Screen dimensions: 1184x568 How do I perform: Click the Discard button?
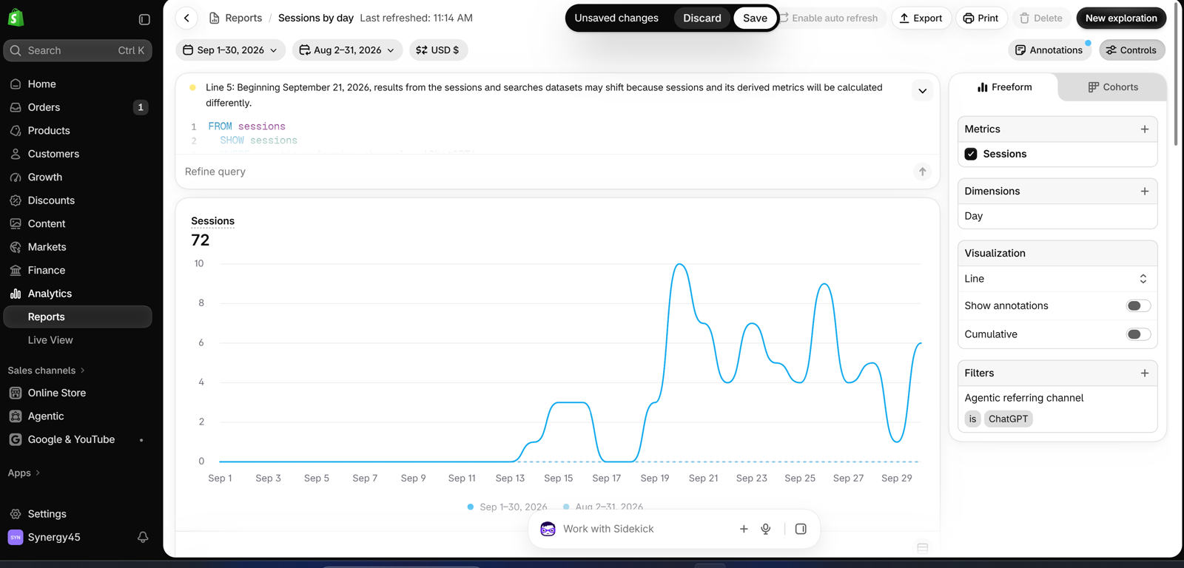pyautogui.click(x=702, y=18)
